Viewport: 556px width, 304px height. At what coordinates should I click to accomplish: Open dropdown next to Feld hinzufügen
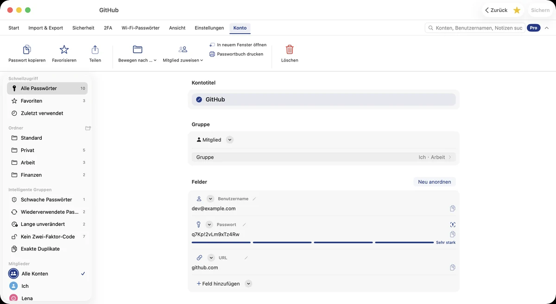click(x=248, y=284)
